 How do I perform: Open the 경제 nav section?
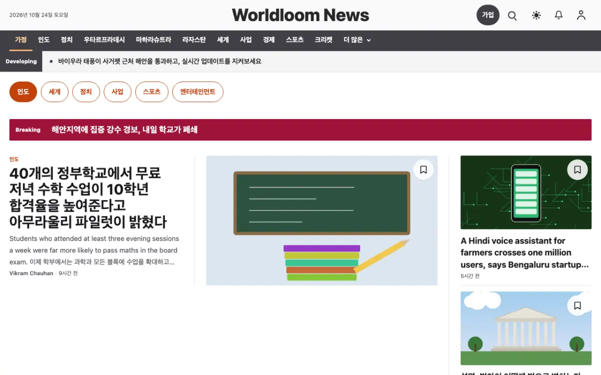(x=269, y=40)
